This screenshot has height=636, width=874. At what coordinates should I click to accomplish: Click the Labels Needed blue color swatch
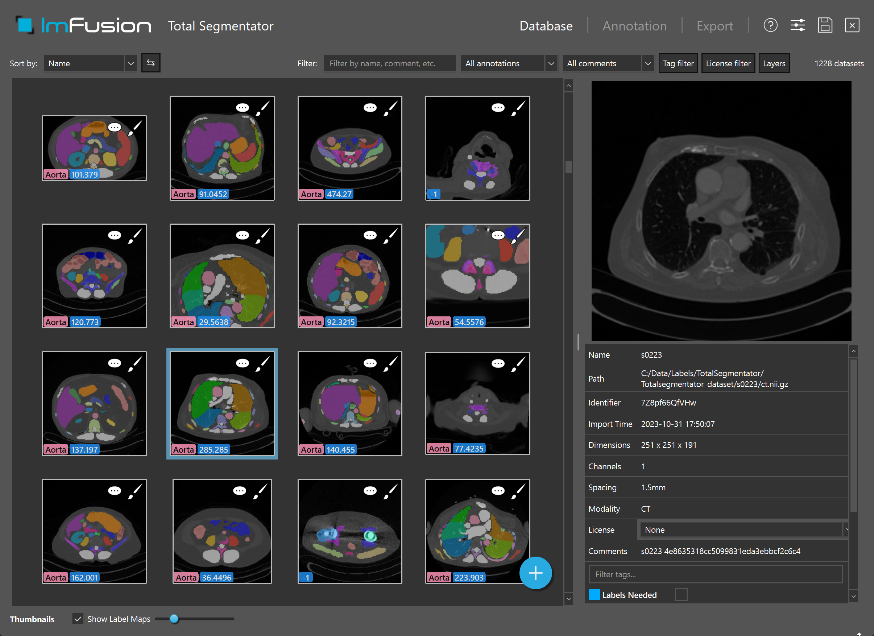[594, 595]
